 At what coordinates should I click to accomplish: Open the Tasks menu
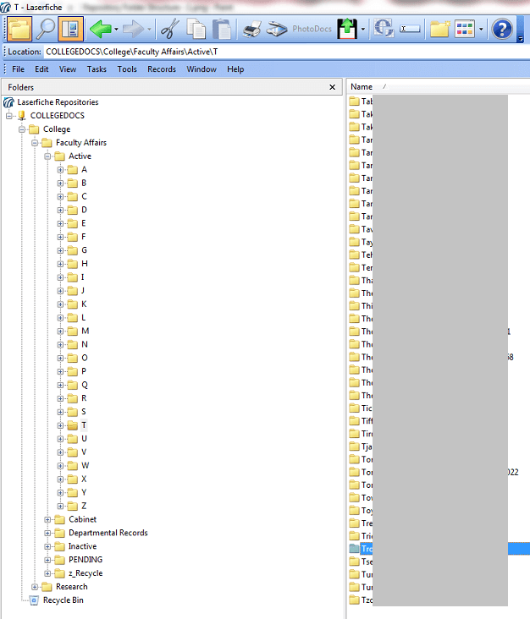pyautogui.click(x=97, y=69)
